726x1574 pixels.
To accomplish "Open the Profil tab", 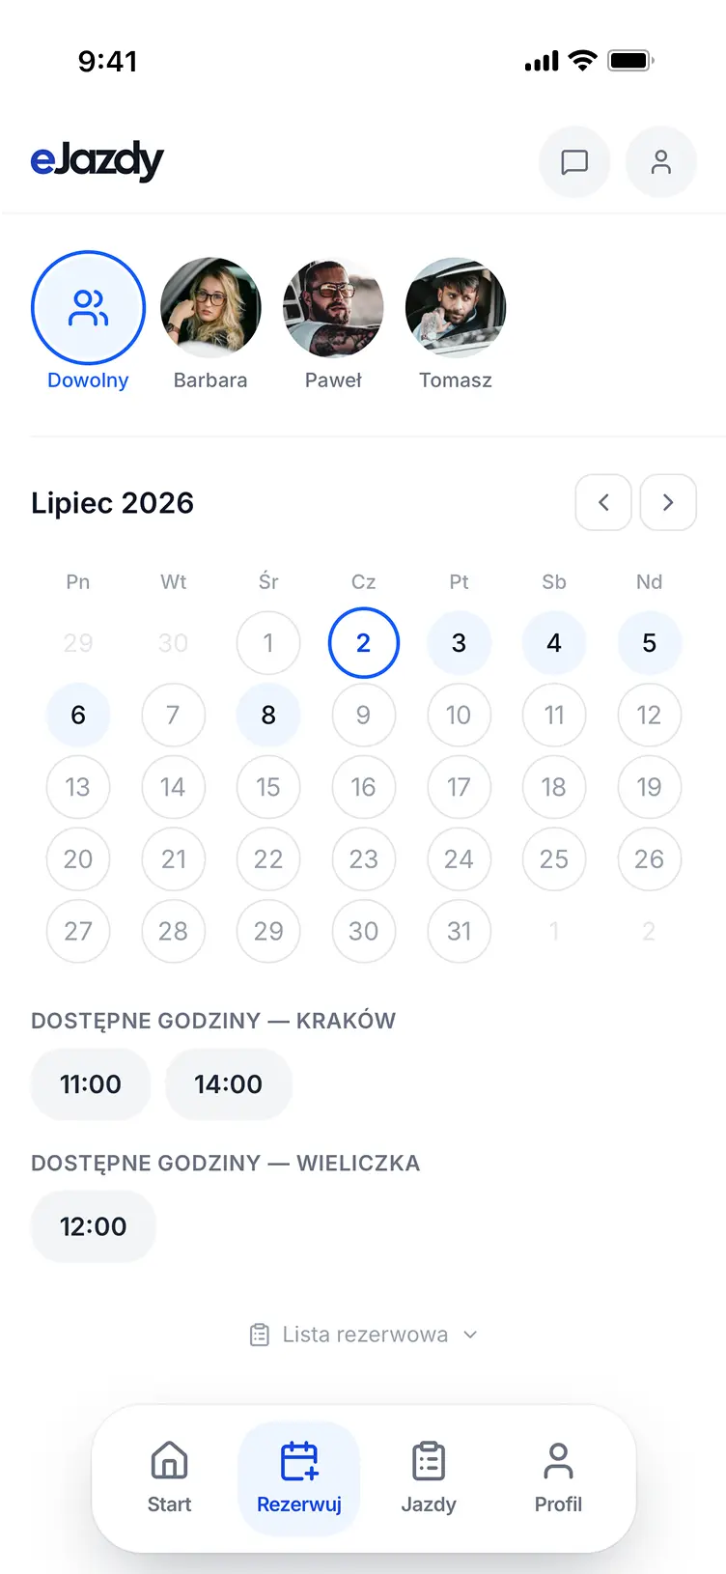I will tap(558, 1478).
